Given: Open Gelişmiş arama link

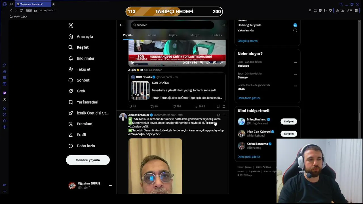Looking at the screenshot, I should (248, 41).
